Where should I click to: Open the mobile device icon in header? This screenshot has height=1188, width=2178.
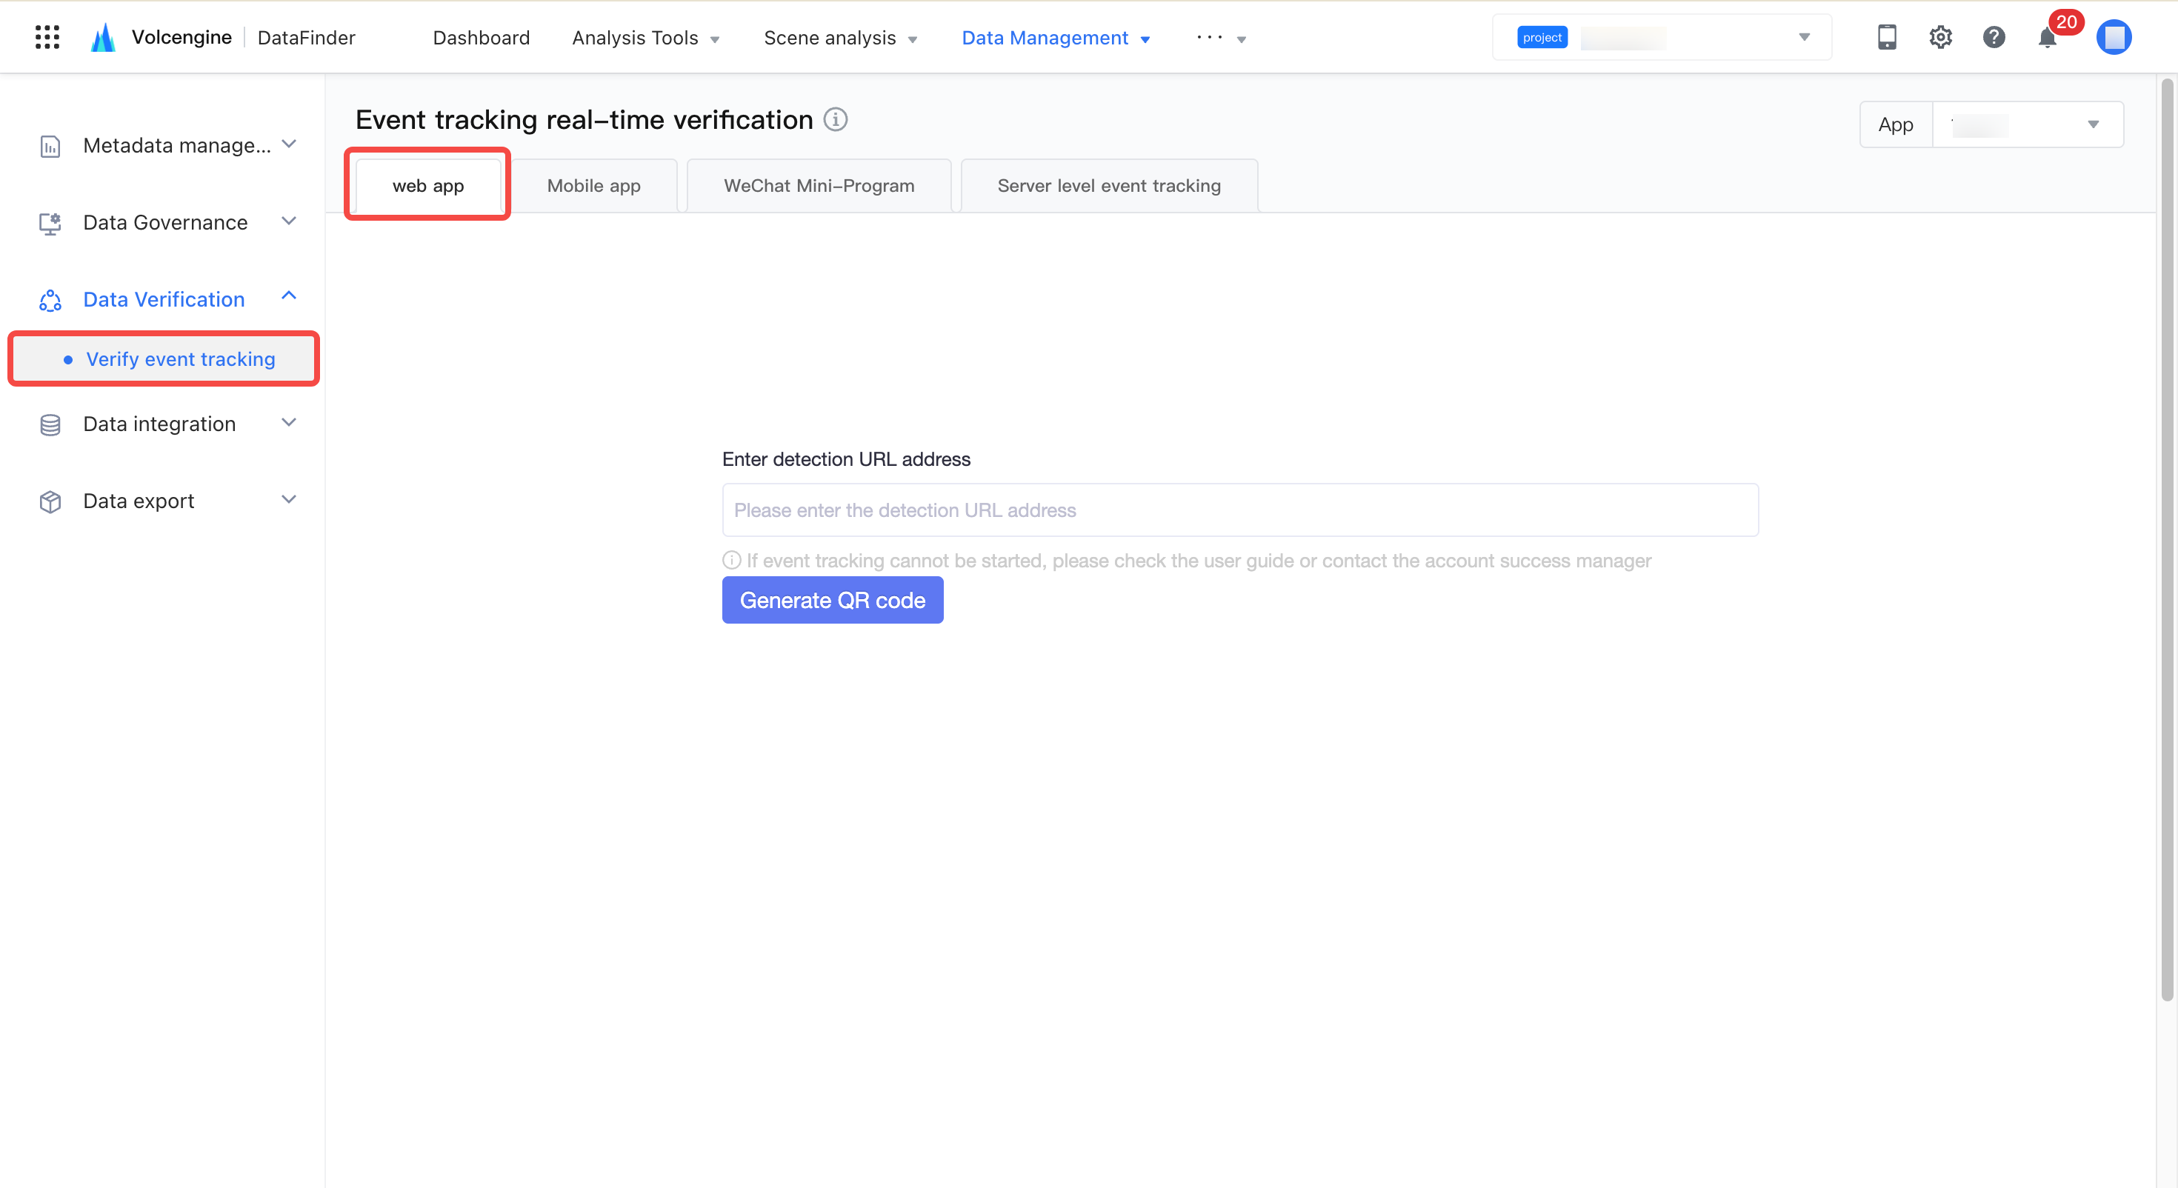pyautogui.click(x=1886, y=37)
